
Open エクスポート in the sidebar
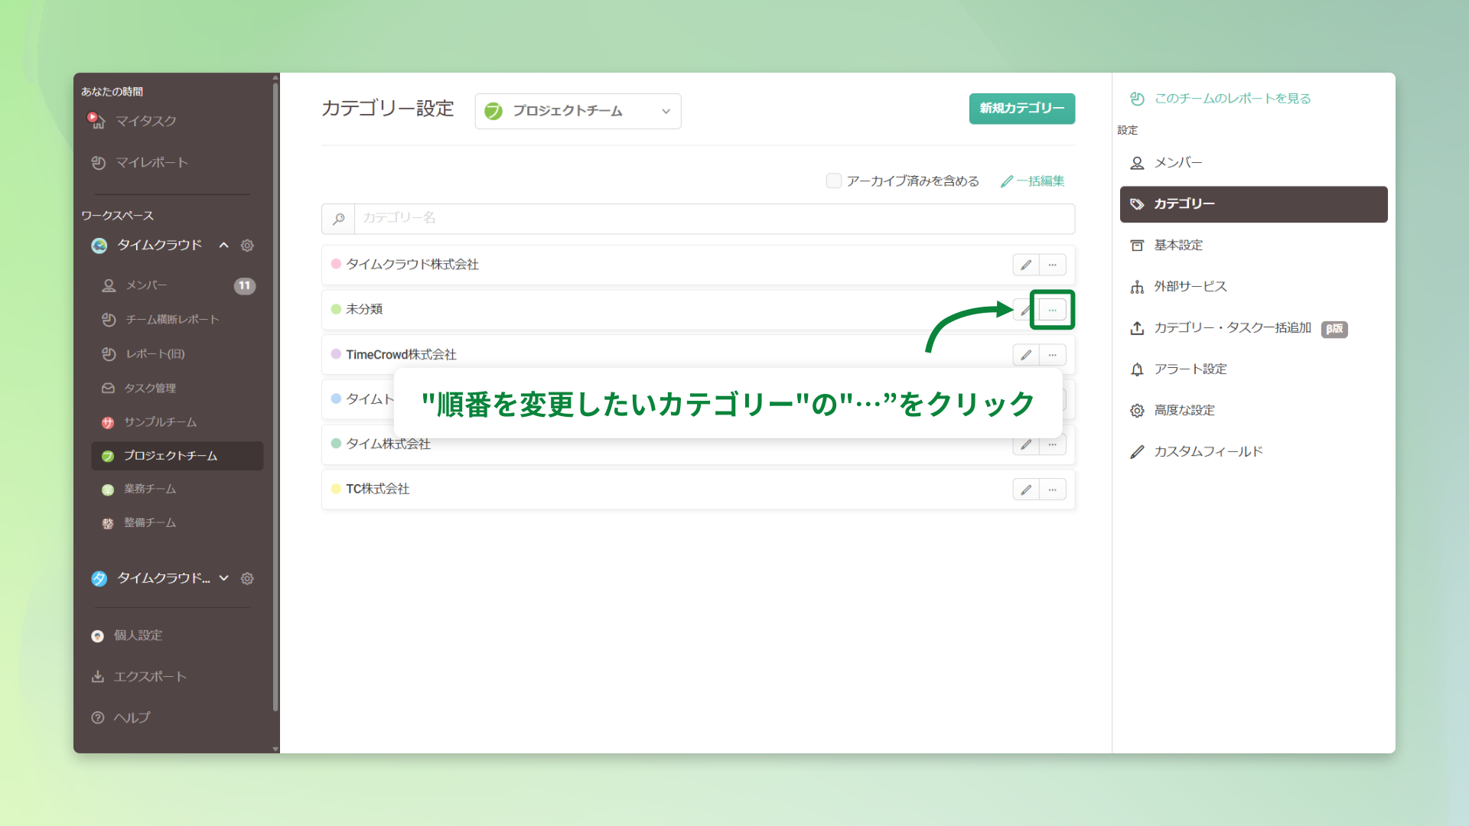[150, 677]
